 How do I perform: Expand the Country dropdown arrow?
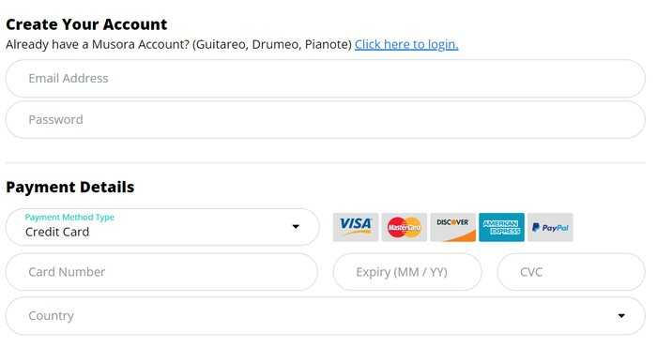tap(621, 316)
